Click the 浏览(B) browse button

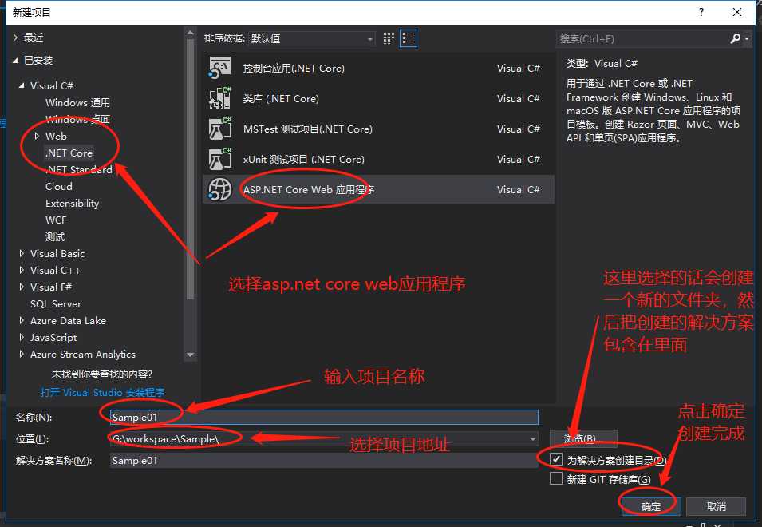pos(583,438)
